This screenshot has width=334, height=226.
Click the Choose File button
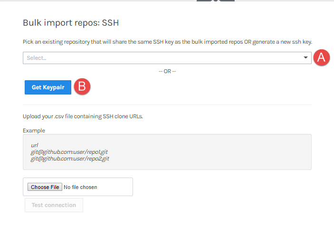pyautogui.click(x=45, y=187)
